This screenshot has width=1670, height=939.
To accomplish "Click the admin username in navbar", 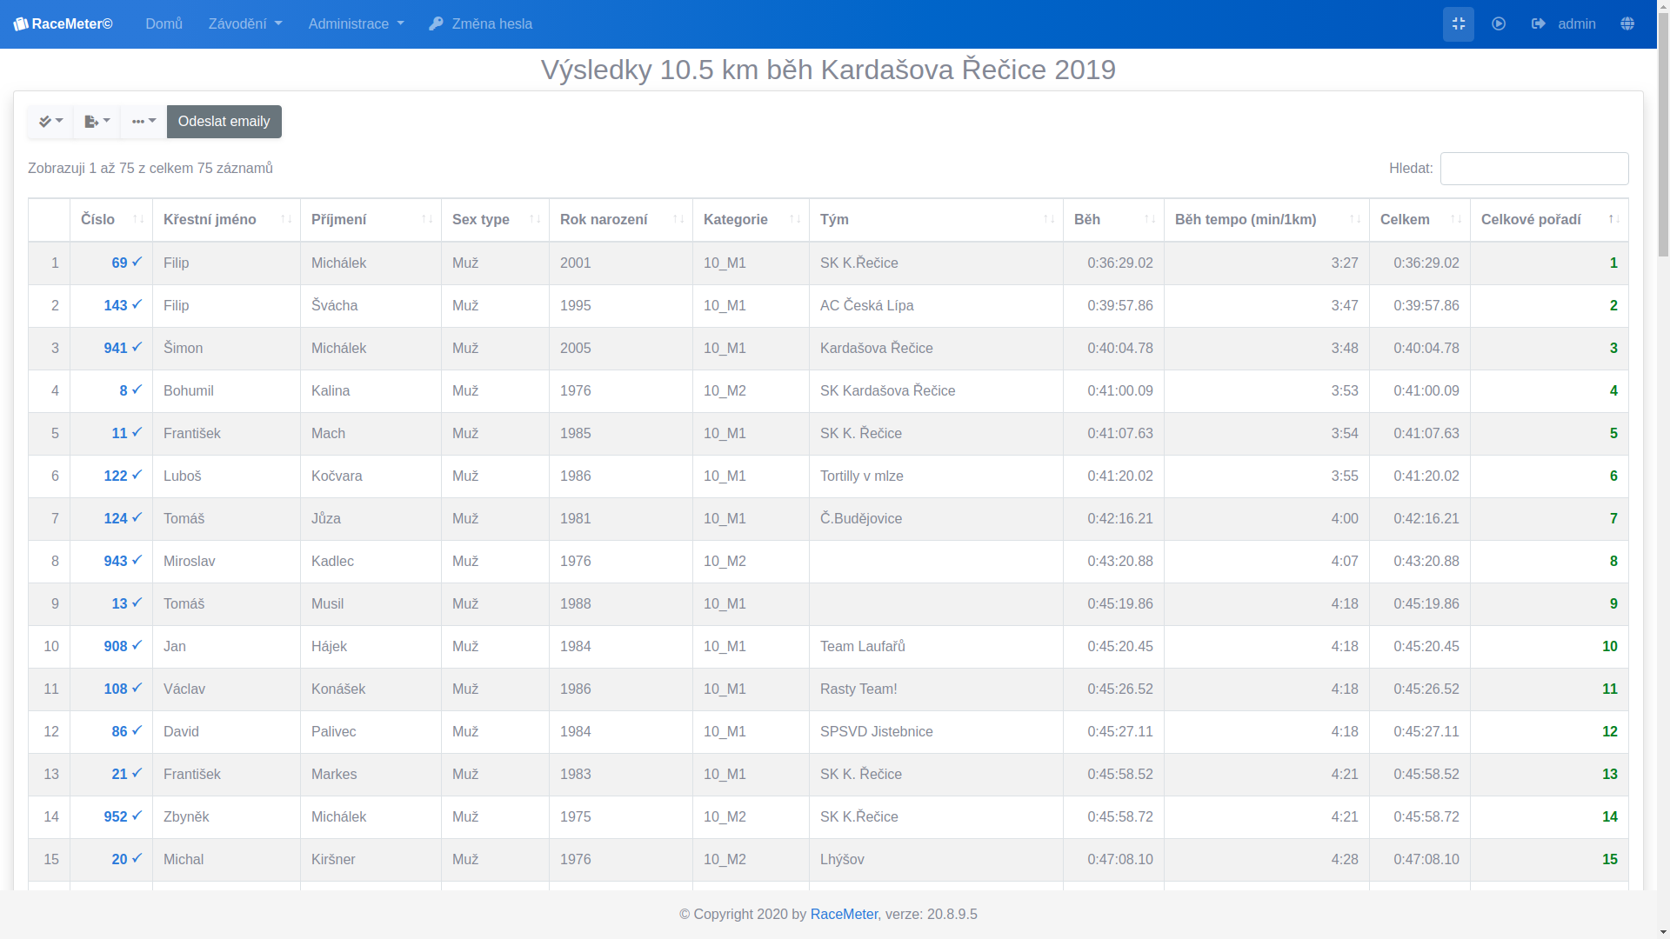I will tap(1577, 24).
